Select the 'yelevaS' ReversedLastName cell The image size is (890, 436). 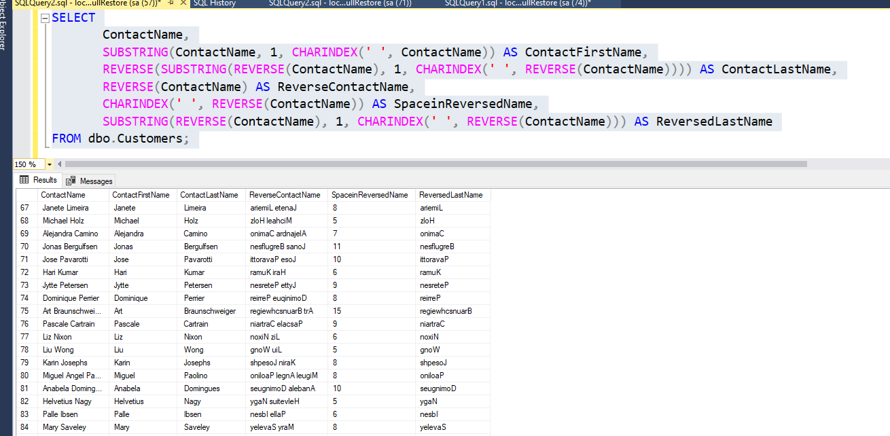click(452, 427)
